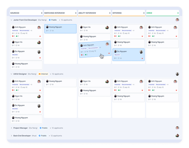Click the red flag on highlighted Du Nguyen Offering card
Screen dimensions: 189x148
pyautogui.click(x=142, y=58)
